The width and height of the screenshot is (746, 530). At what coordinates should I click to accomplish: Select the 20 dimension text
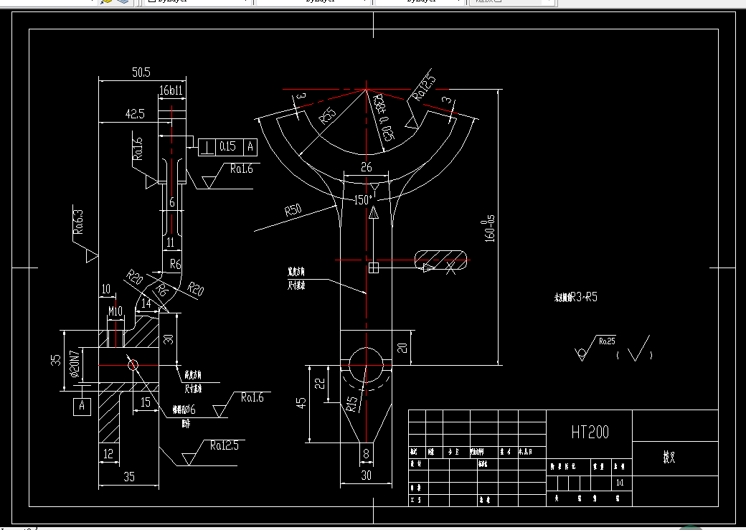[x=402, y=348]
